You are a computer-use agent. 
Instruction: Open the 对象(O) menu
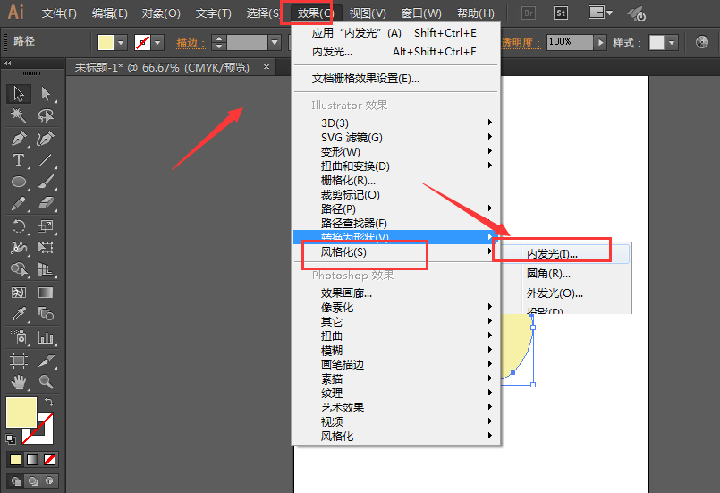pos(161,13)
